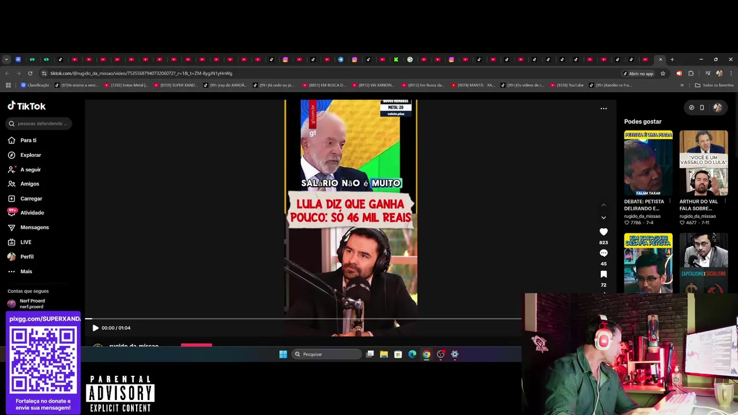The height and width of the screenshot is (415, 738).
Task: Go back in browser history
Action: pos(7,73)
